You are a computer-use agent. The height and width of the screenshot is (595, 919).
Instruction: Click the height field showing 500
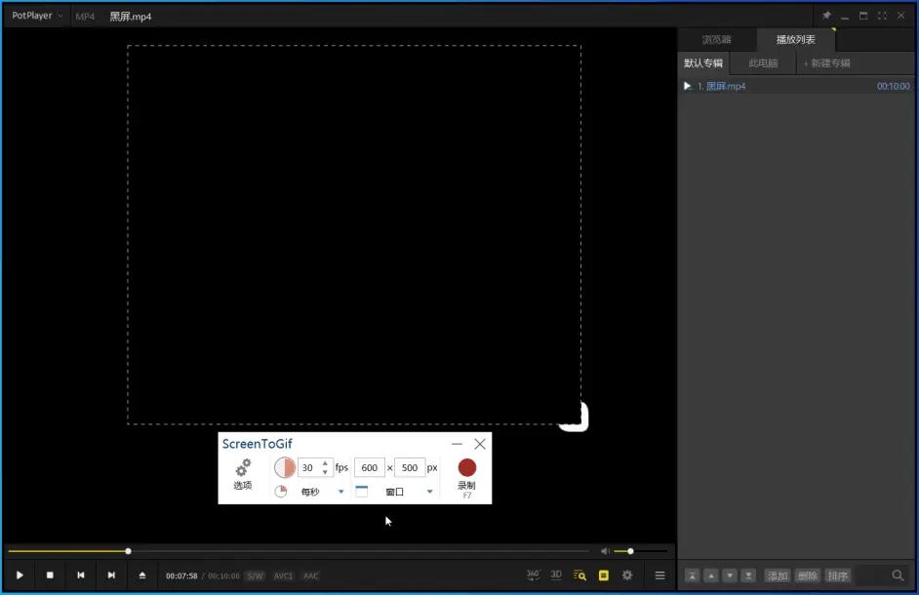(x=410, y=468)
